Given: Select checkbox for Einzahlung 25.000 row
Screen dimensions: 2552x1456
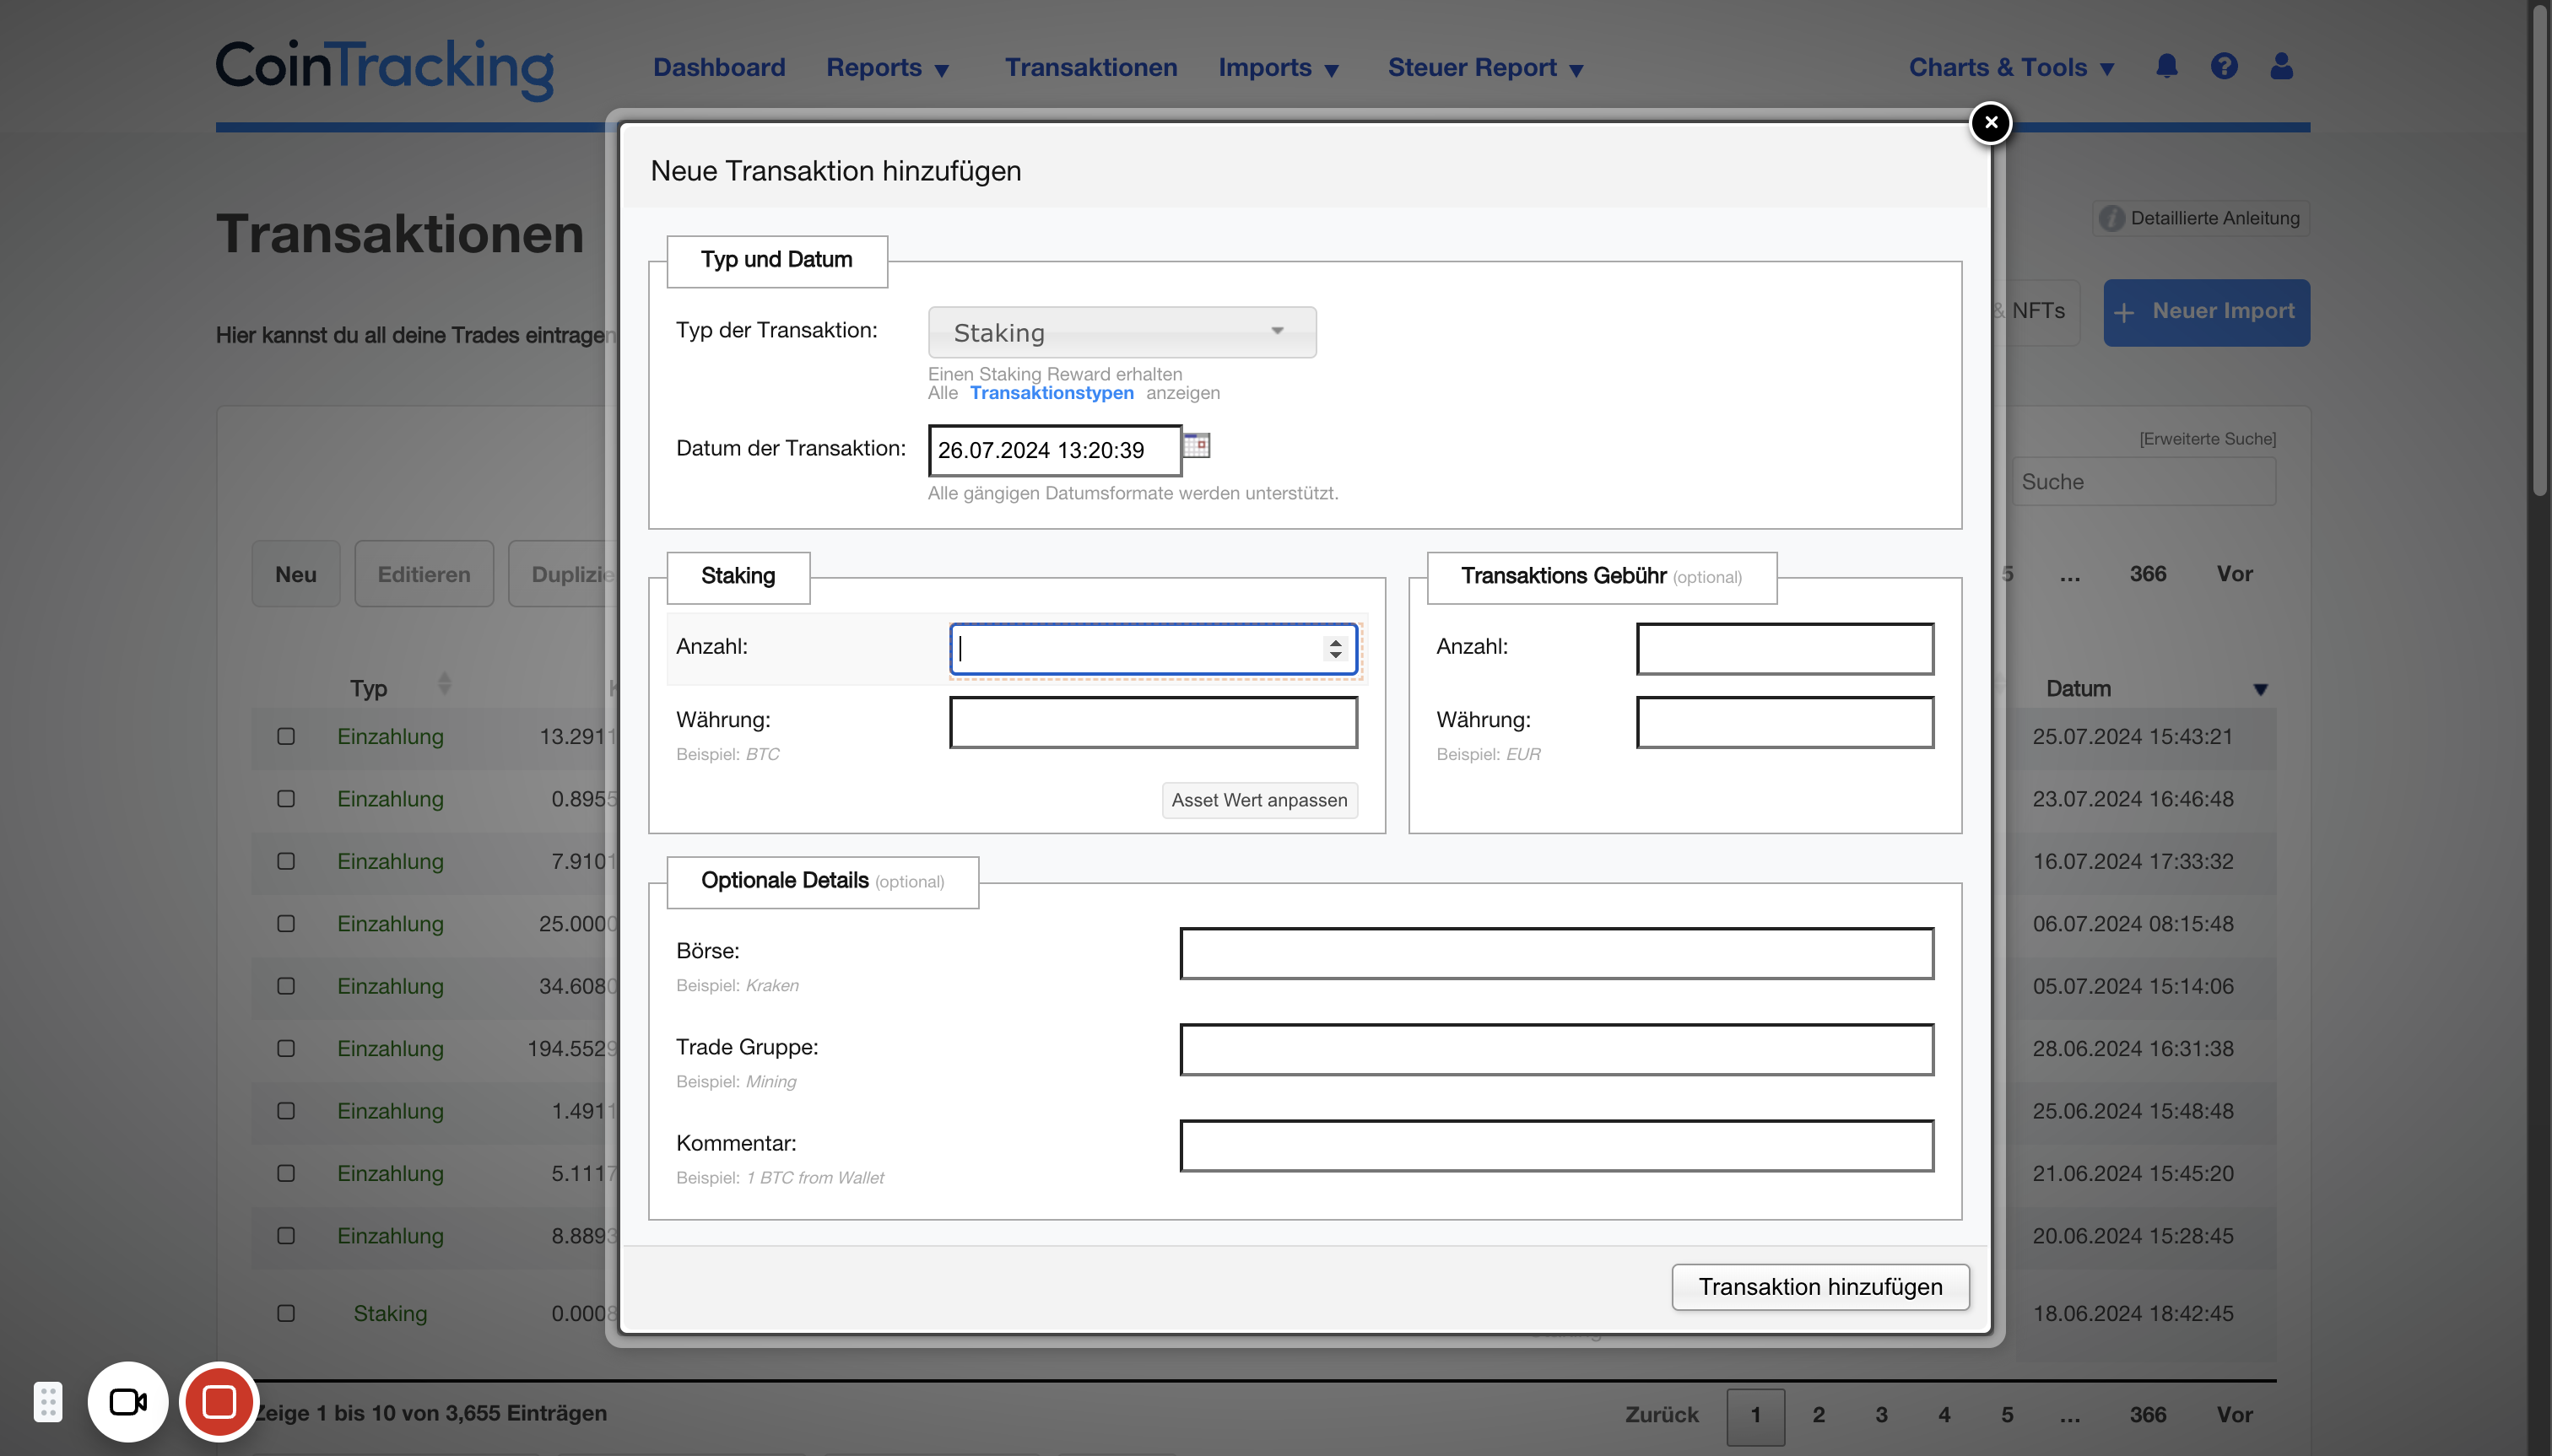Looking at the screenshot, I should tap(286, 924).
